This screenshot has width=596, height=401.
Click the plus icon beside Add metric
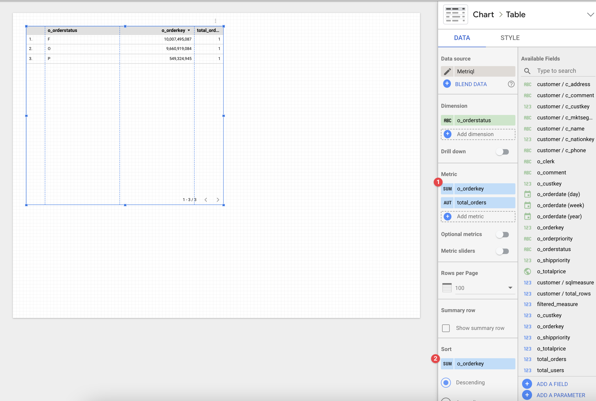tap(448, 216)
